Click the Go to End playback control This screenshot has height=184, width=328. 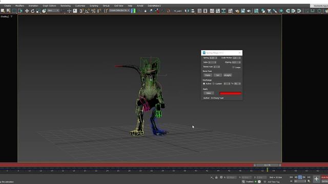[309, 177]
